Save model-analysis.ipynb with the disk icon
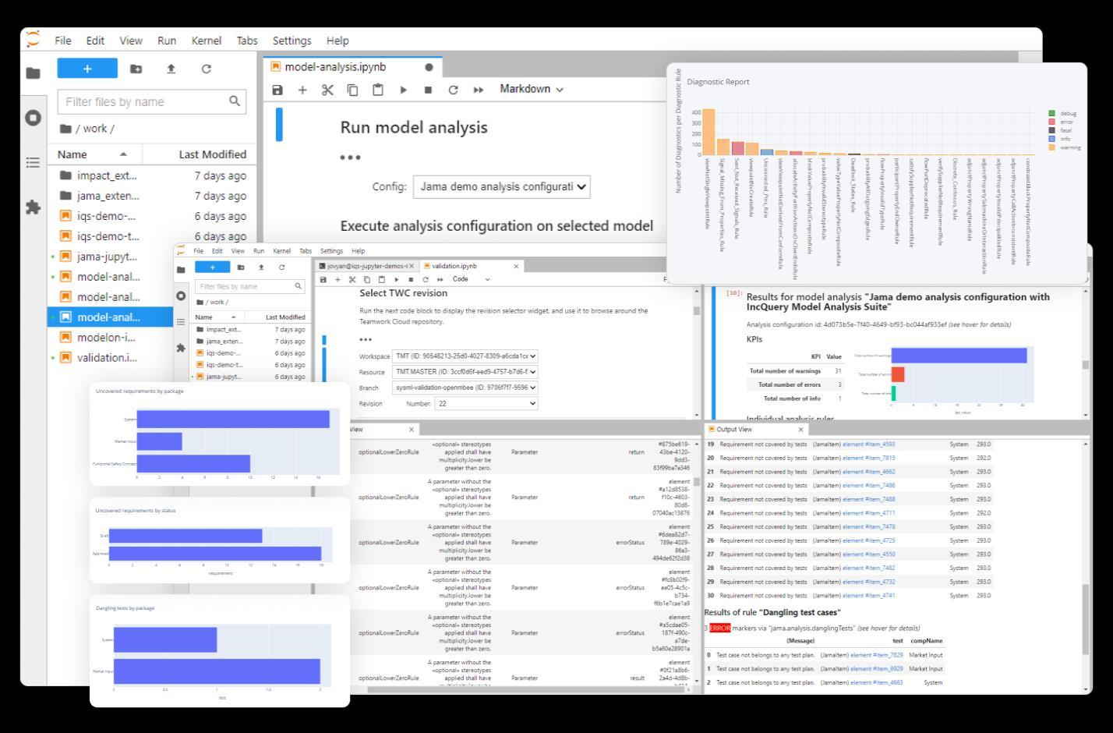 pyautogui.click(x=277, y=90)
